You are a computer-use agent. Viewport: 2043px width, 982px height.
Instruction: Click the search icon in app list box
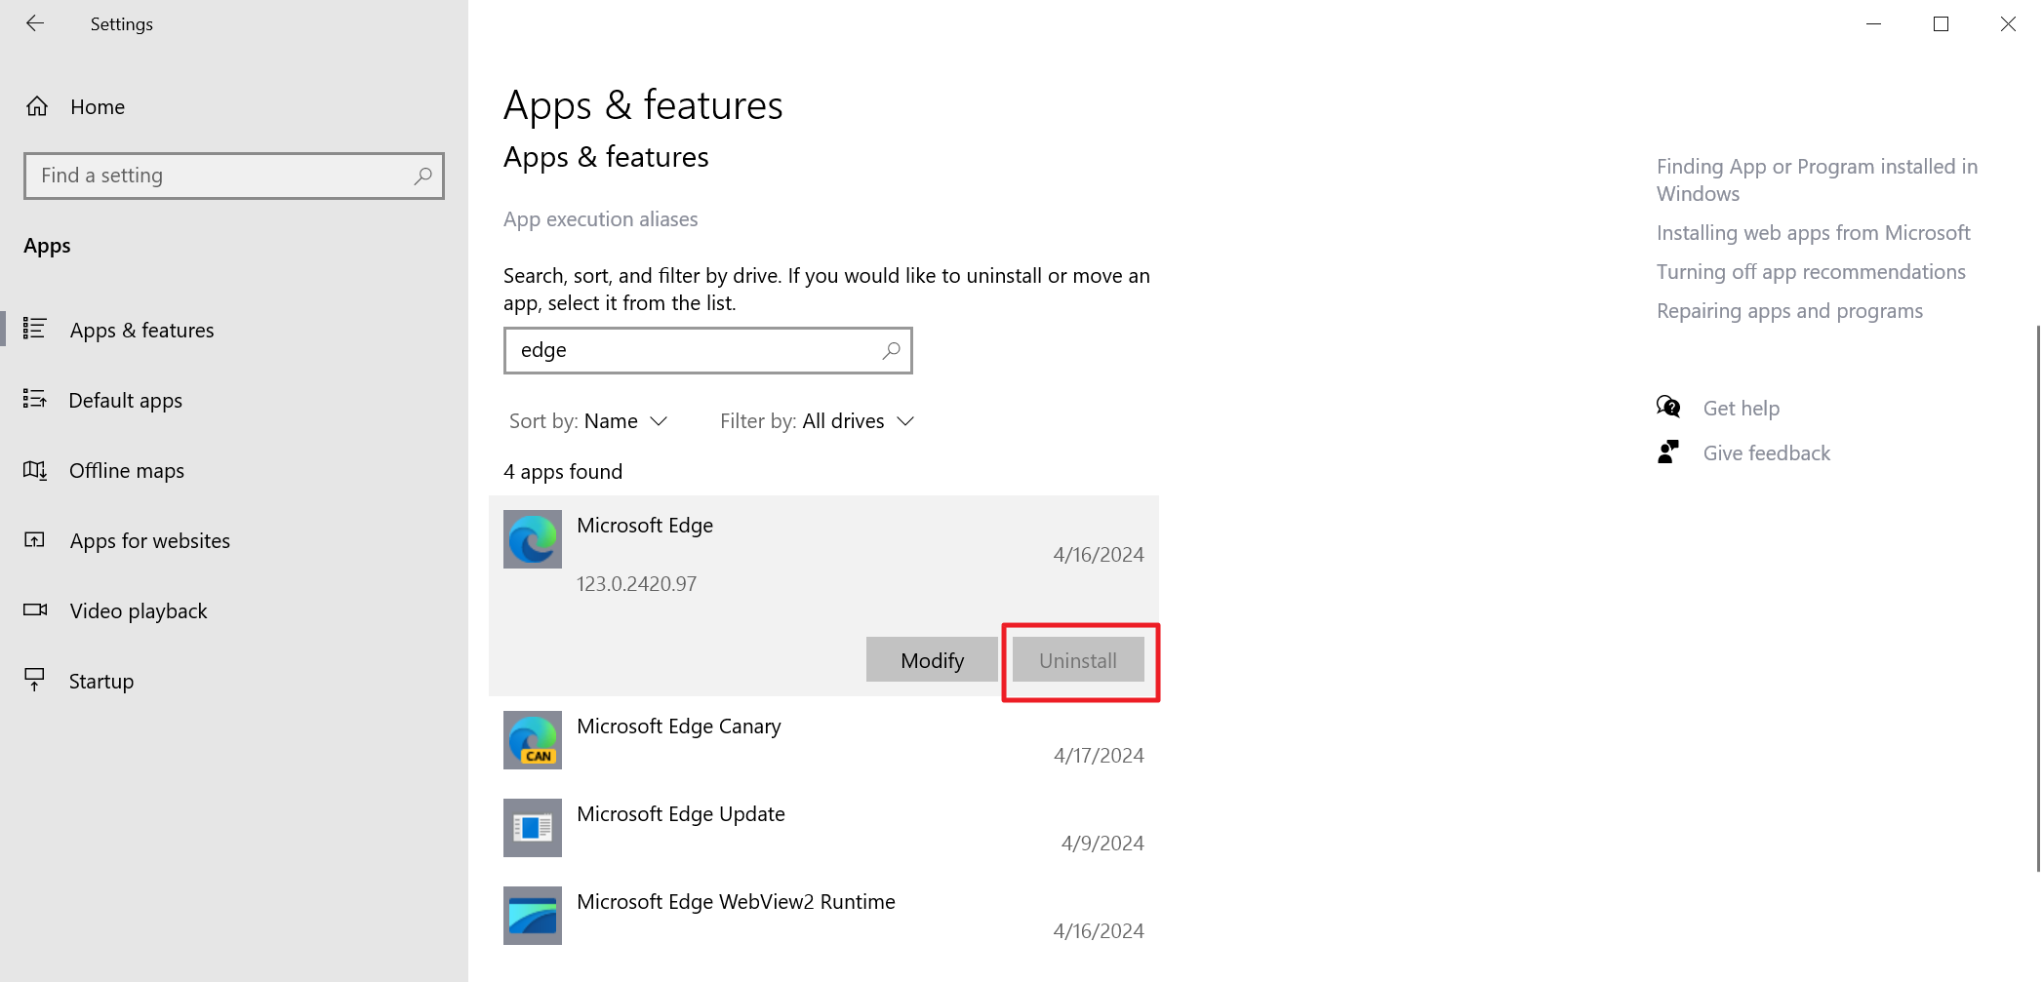coord(891,350)
